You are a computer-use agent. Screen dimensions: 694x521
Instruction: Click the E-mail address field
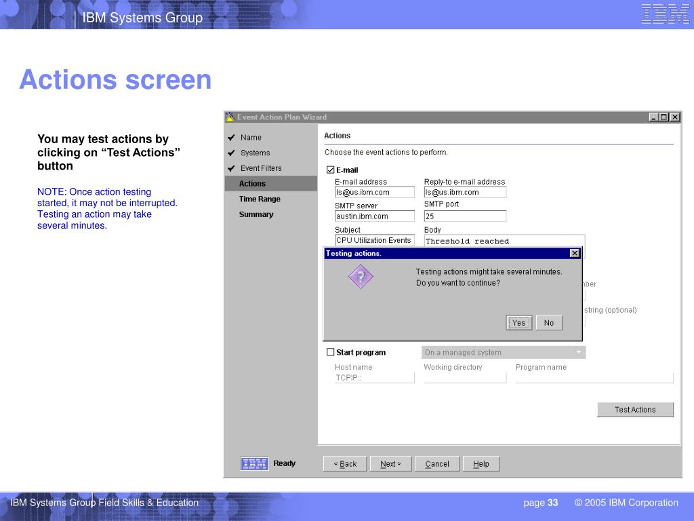[374, 192]
